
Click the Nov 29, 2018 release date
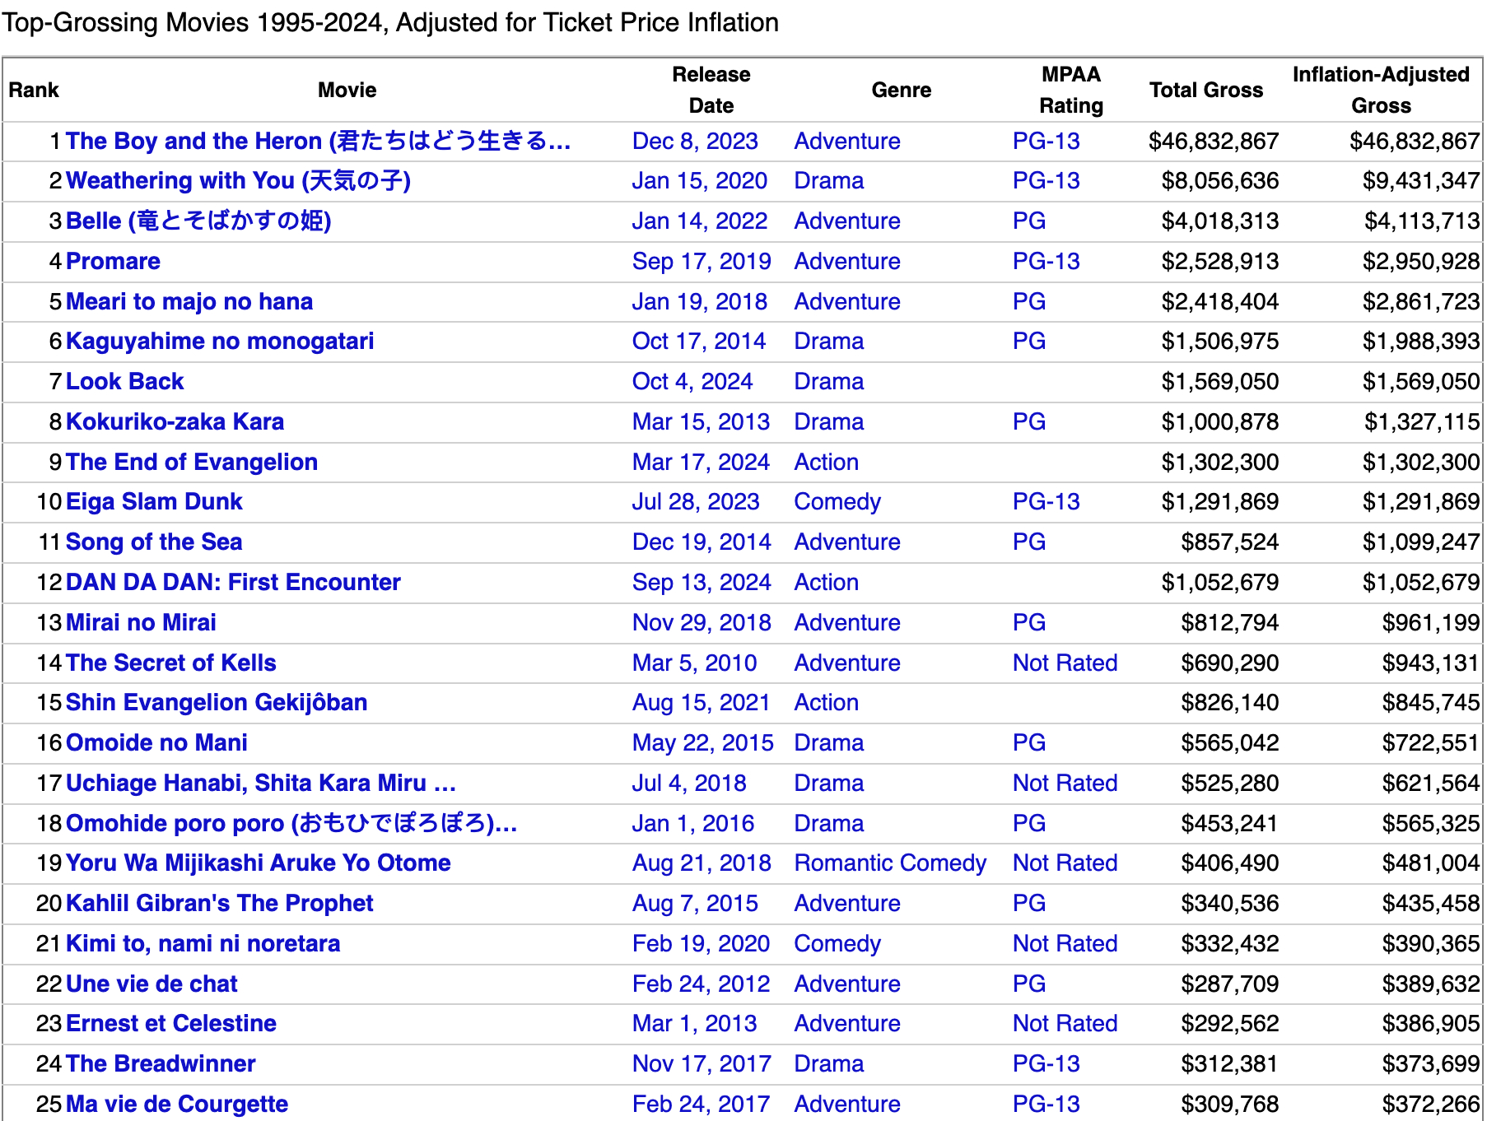[x=702, y=622]
